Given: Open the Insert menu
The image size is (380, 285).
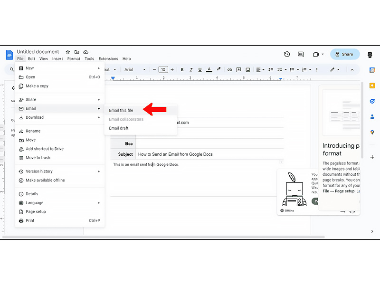Looking at the screenshot, I should tap(57, 58).
